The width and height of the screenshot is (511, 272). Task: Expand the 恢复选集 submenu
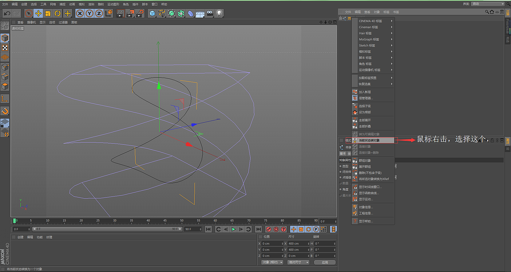pyautogui.click(x=373, y=84)
